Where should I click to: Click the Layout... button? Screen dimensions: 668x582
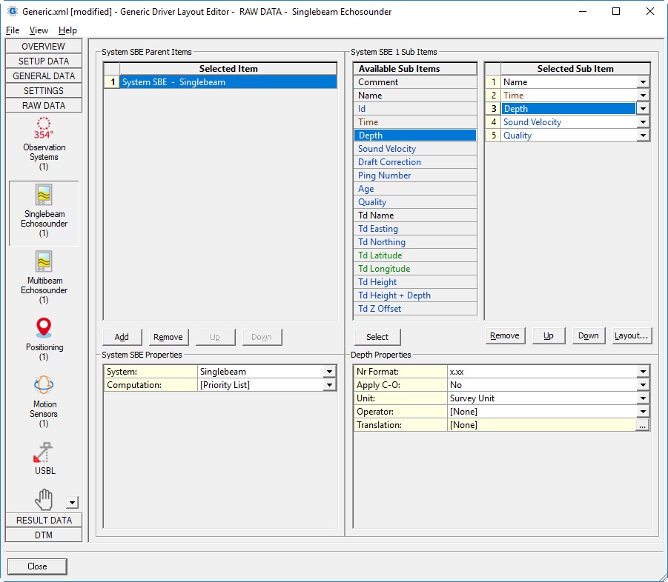tap(632, 335)
